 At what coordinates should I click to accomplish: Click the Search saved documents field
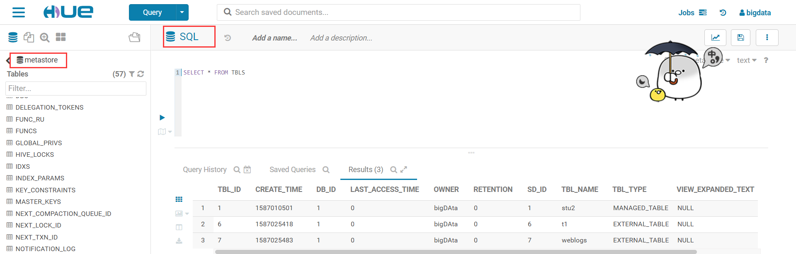[398, 12]
